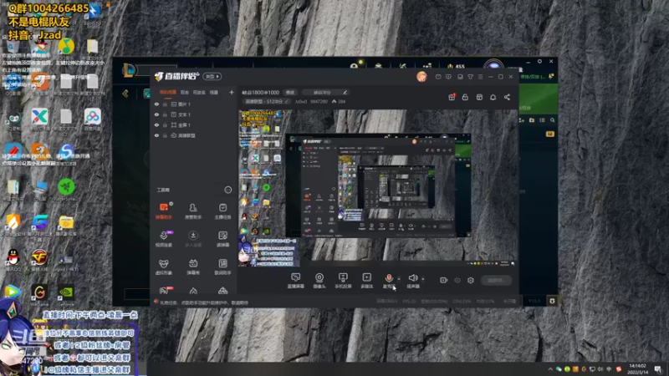
Task: Click the start streaming button
Action: coord(496,280)
